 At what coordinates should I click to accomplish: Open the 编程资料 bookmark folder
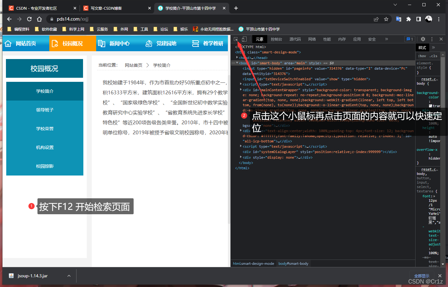click(x=18, y=29)
